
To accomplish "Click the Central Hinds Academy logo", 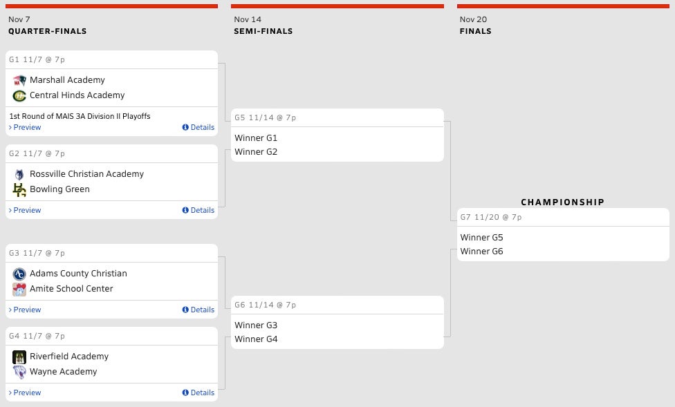I will 19,95.
